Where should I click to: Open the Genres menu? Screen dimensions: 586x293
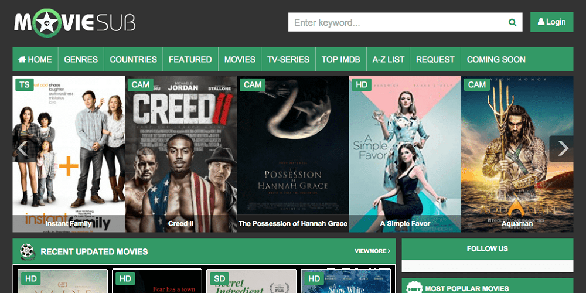(x=81, y=59)
